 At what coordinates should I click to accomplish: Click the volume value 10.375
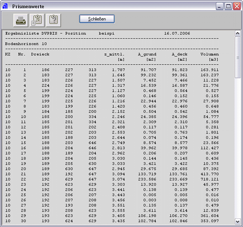click(211, 164)
